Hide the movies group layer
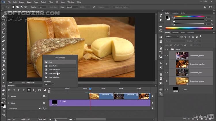The width and height of the screenshot is (216, 121). 166,50
